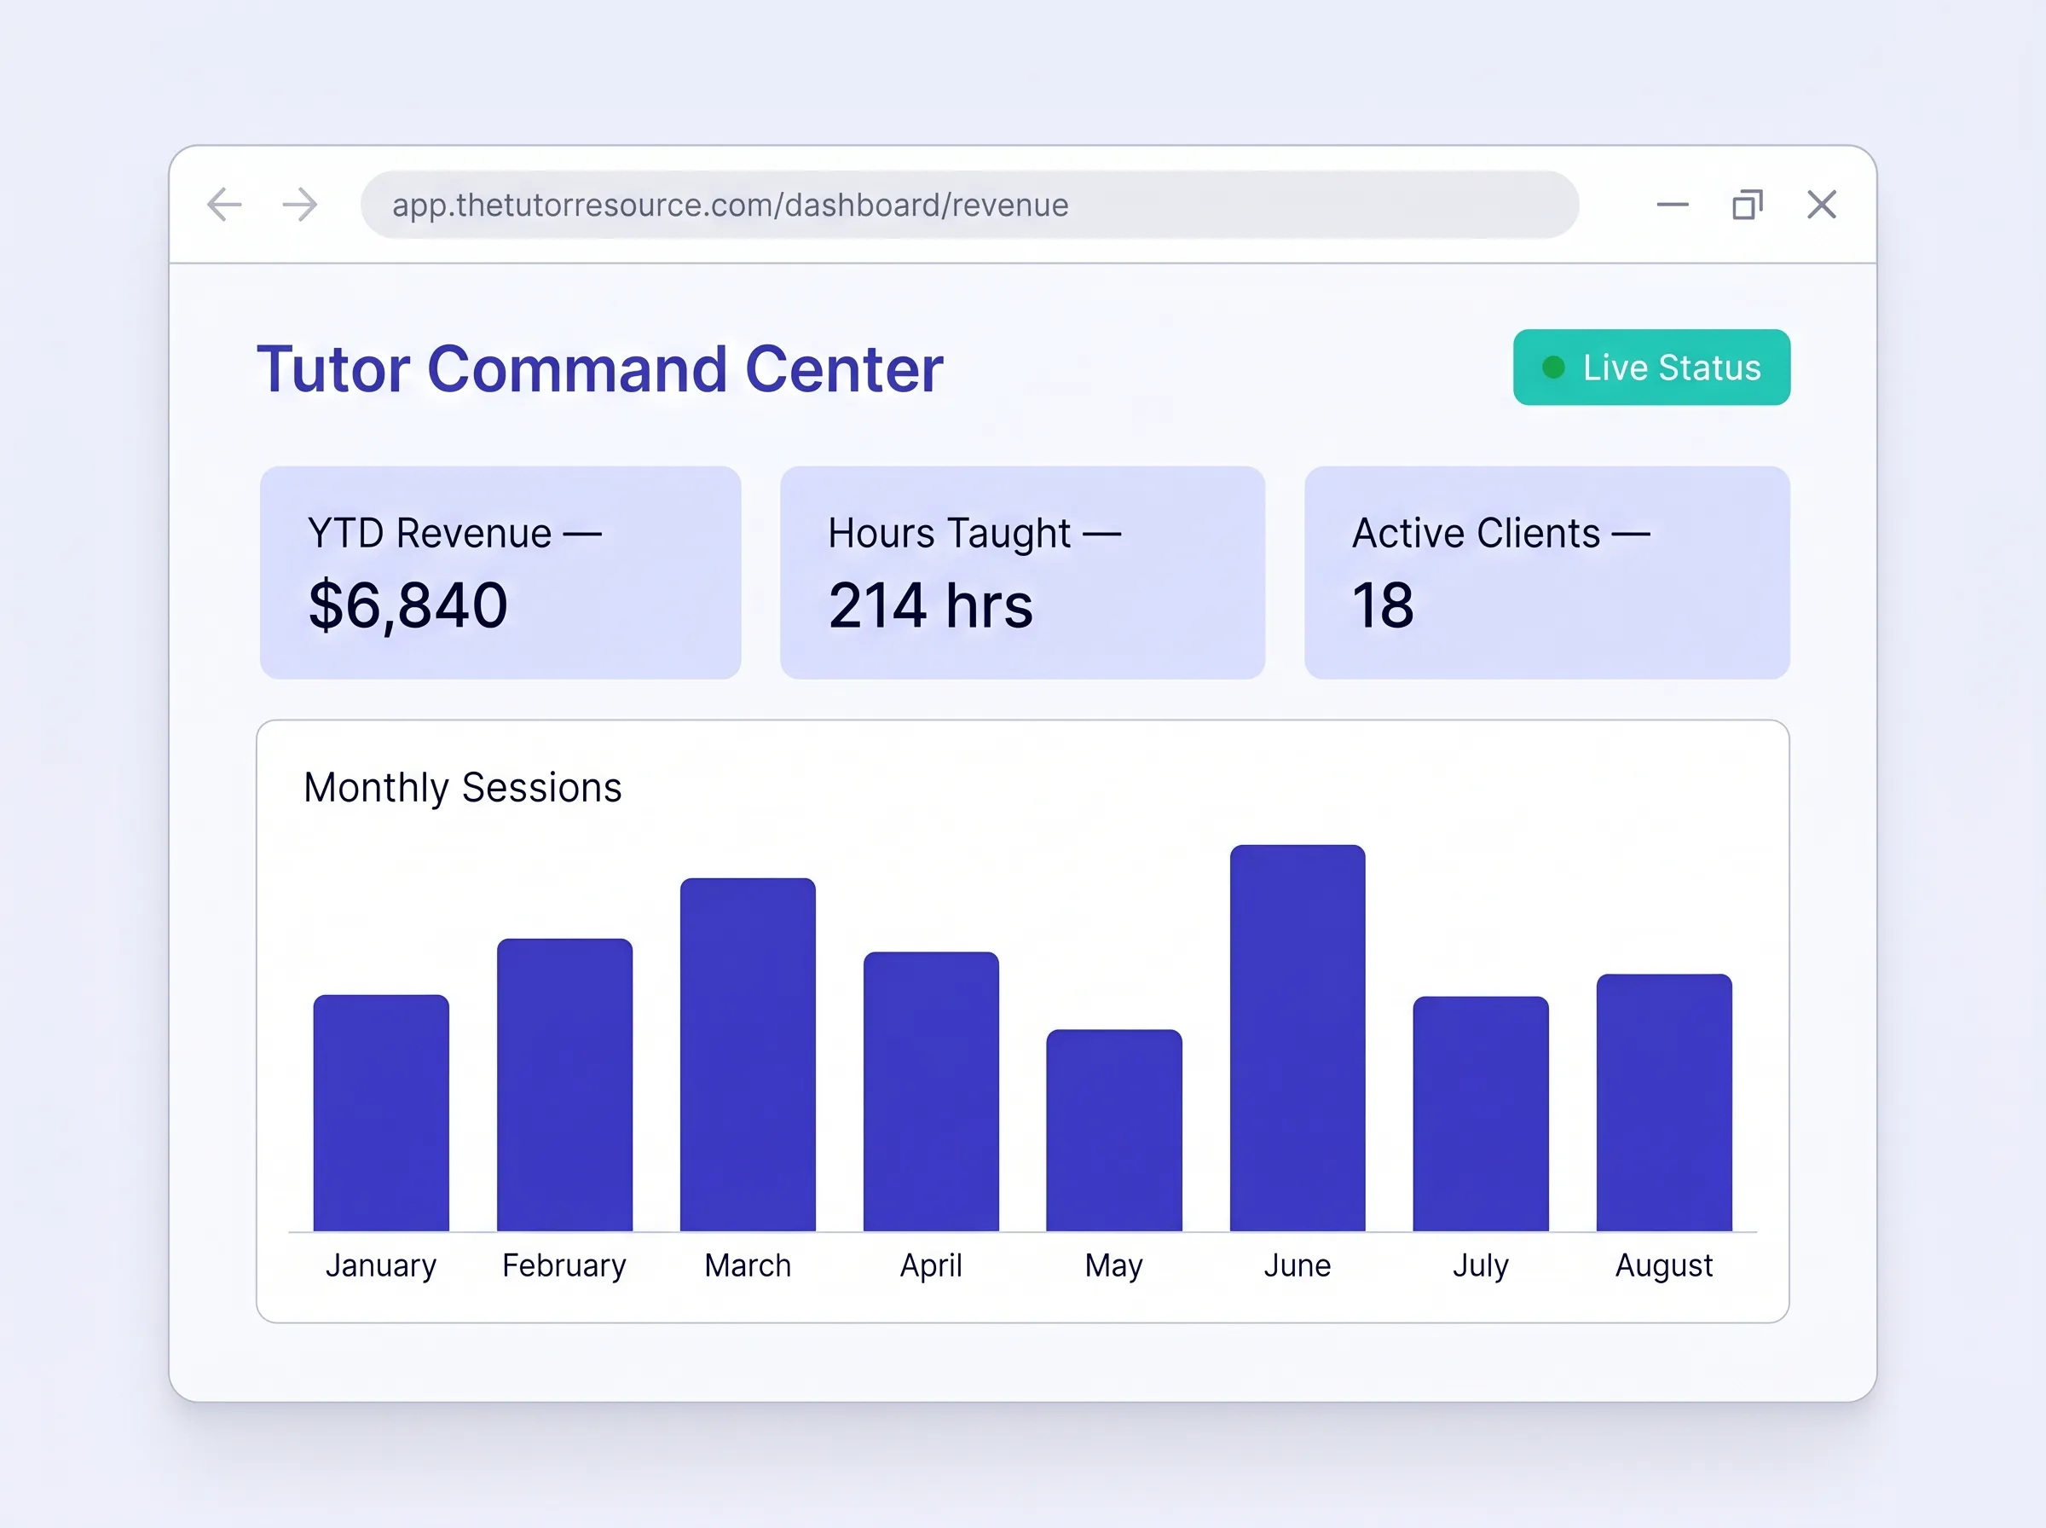This screenshot has width=2046, height=1528.
Task: Select the May bar in chart
Action: [x=1114, y=1131]
